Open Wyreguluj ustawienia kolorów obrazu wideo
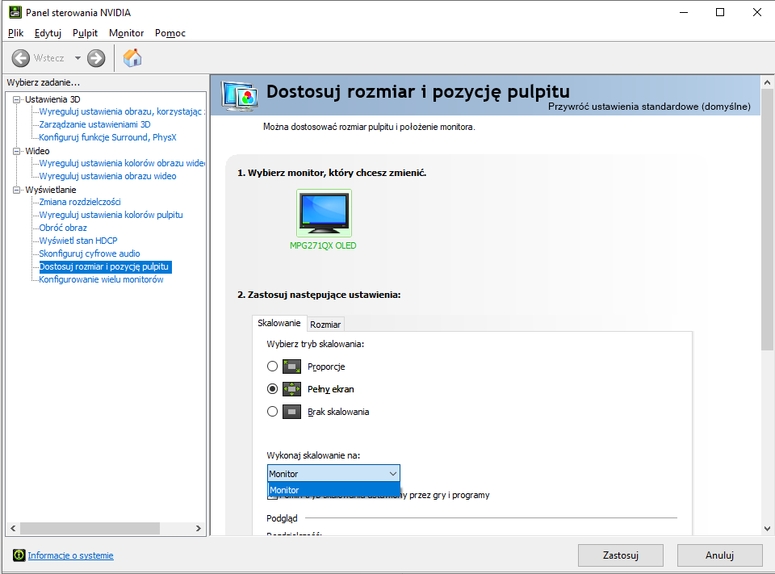The image size is (775, 574). tap(122, 163)
